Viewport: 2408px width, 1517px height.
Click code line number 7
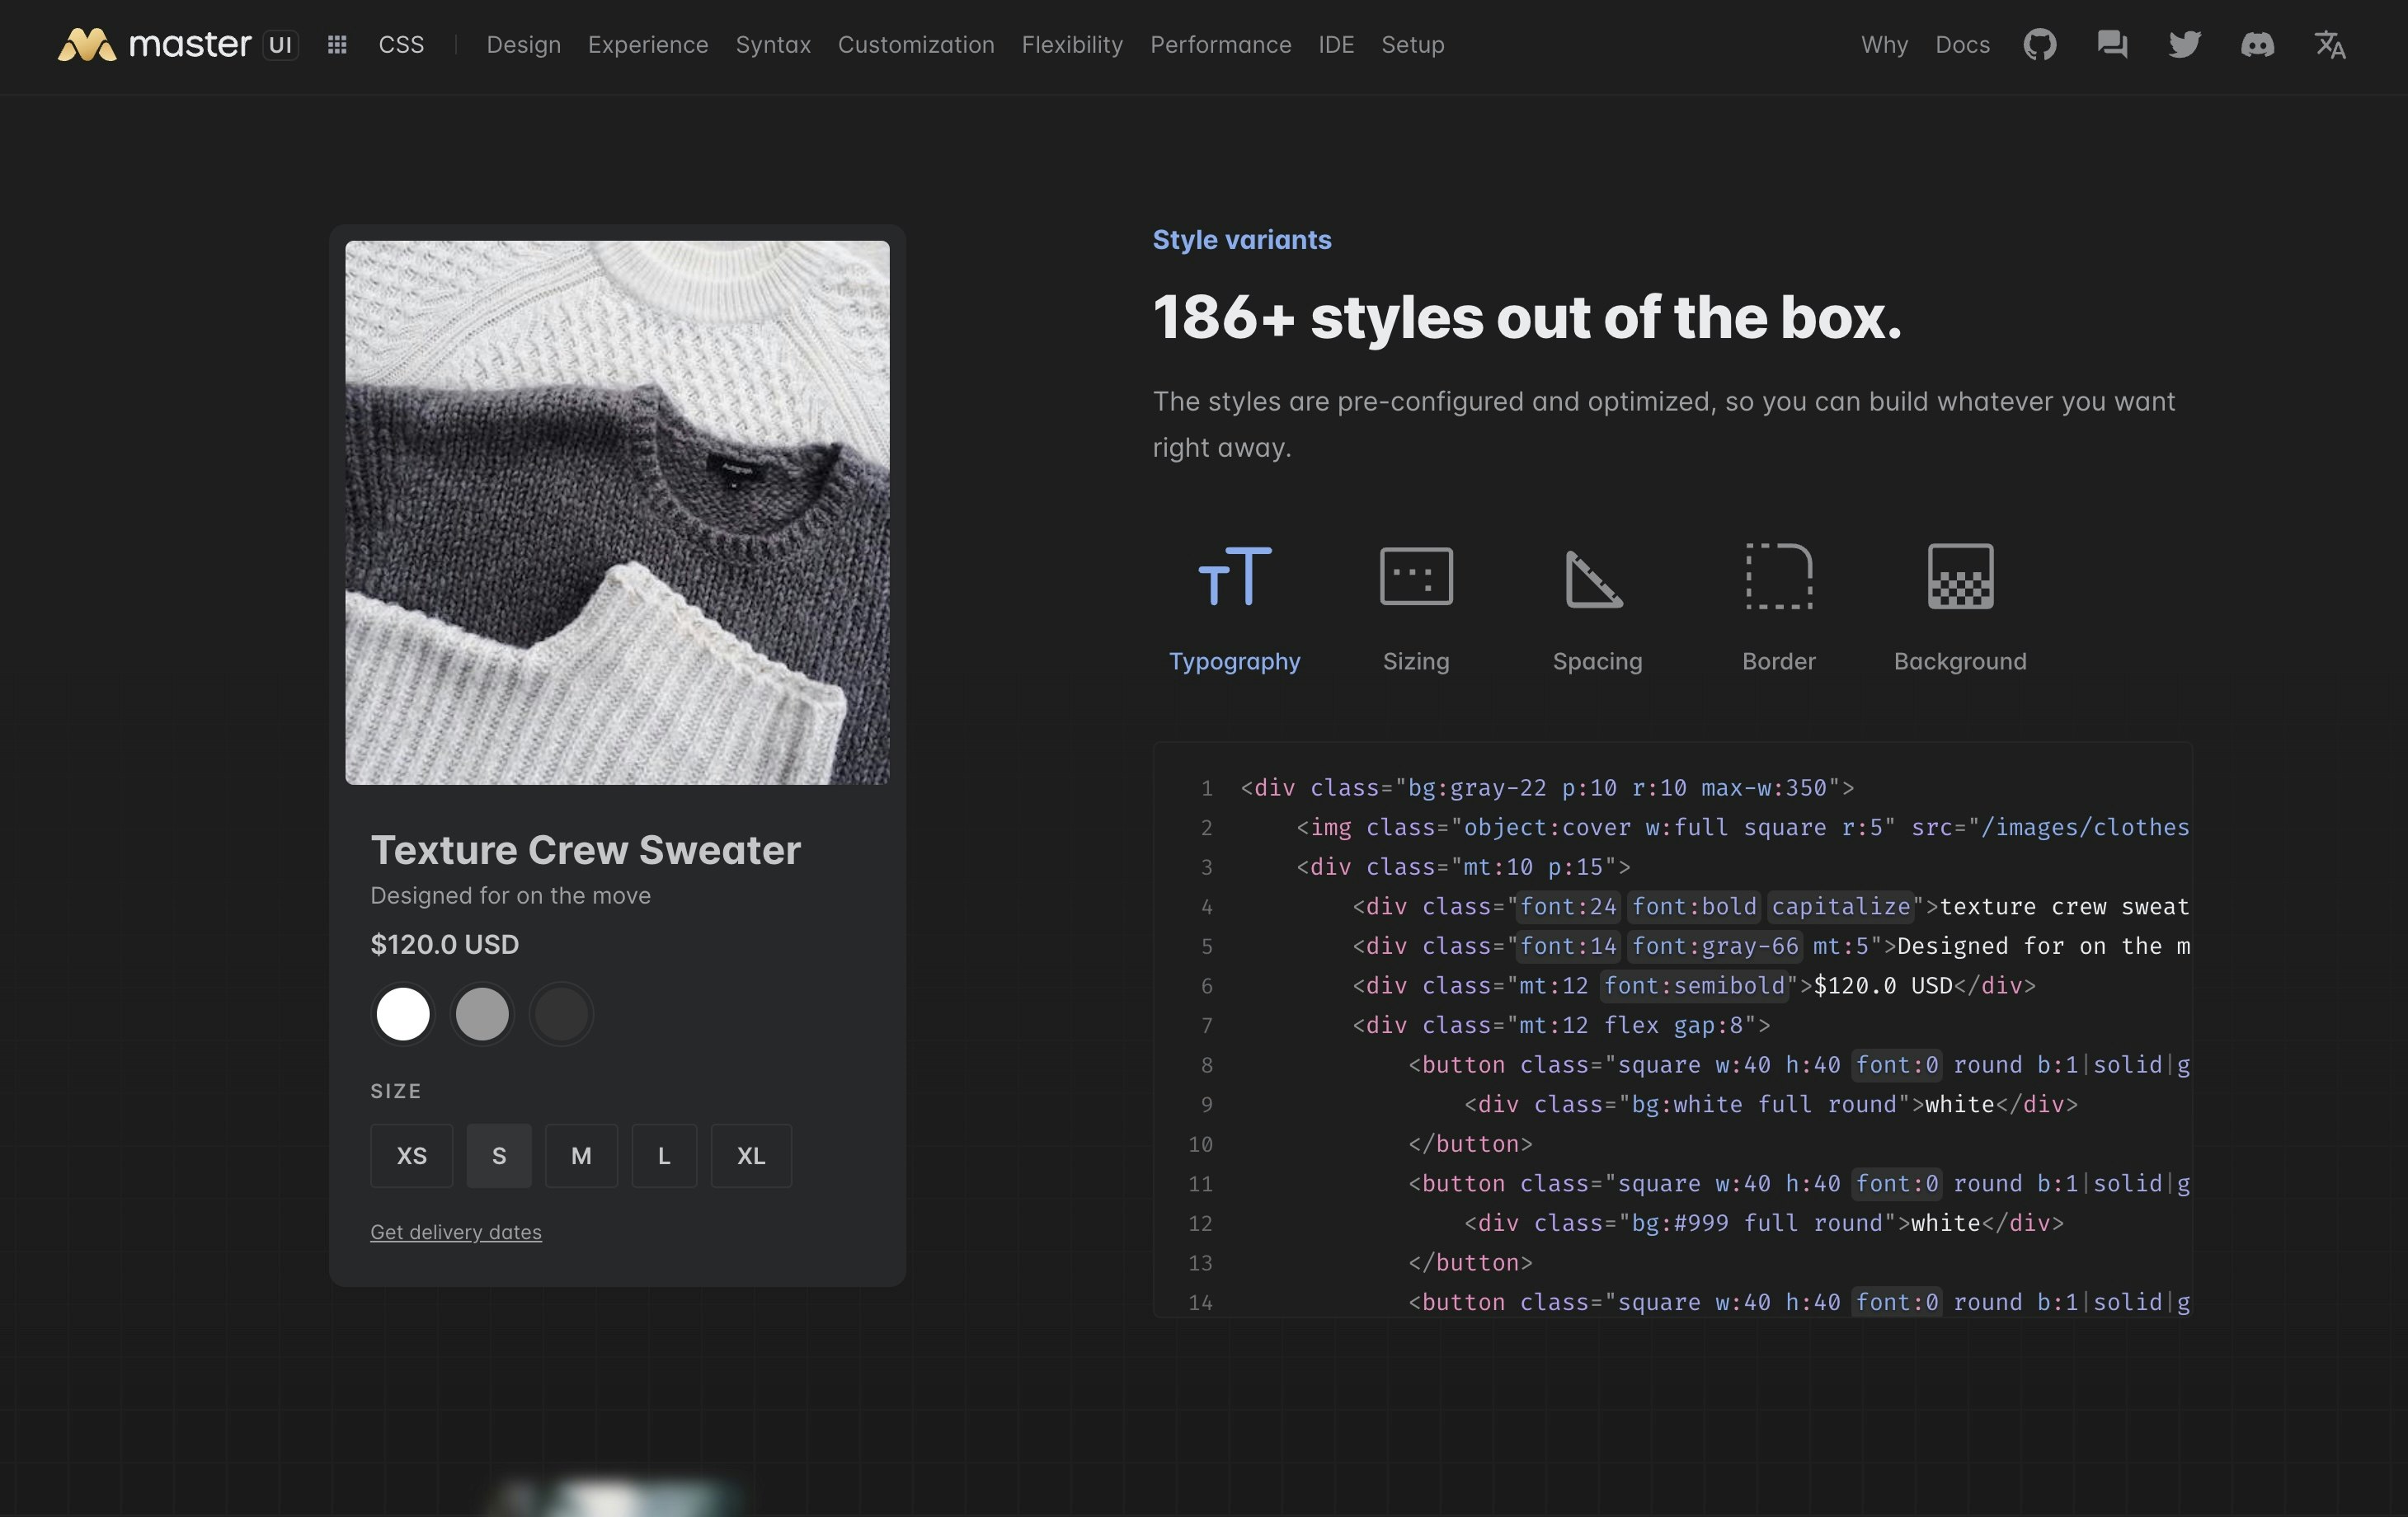[1206, 1026]
